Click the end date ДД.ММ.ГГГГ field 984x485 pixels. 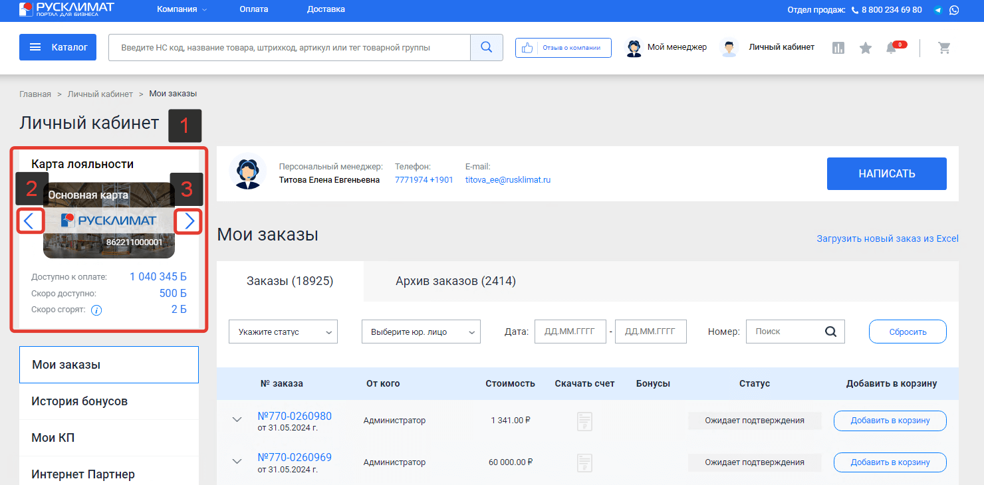pyautogui.click(x=650, y=332)
